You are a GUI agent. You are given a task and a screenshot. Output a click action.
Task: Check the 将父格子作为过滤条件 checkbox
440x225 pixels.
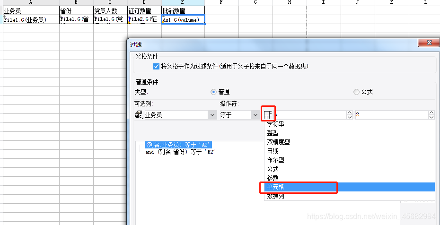156,66
